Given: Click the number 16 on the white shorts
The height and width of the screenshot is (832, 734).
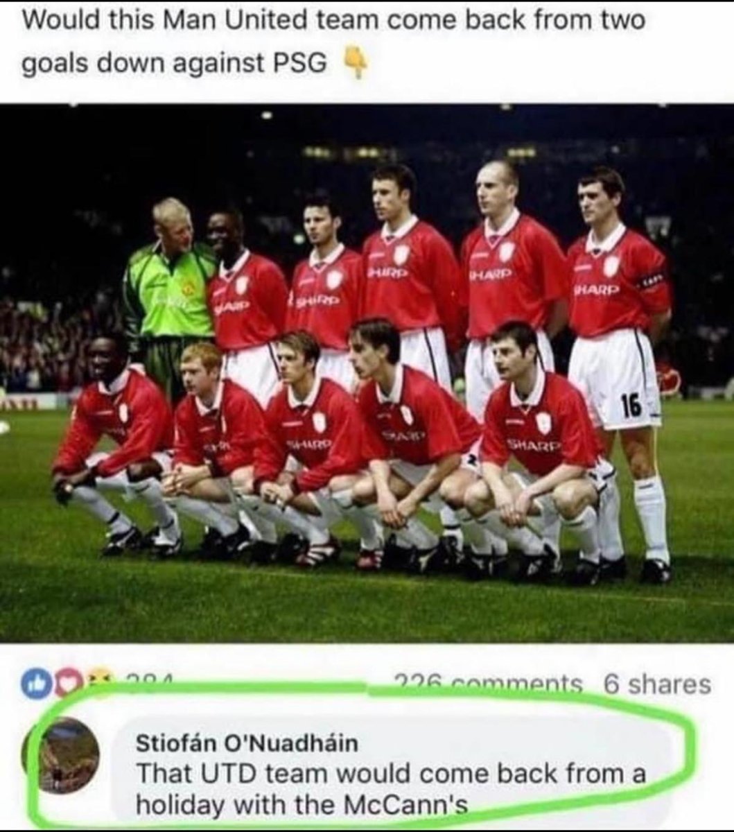Looking at the screenshot, I should point(630,407).
